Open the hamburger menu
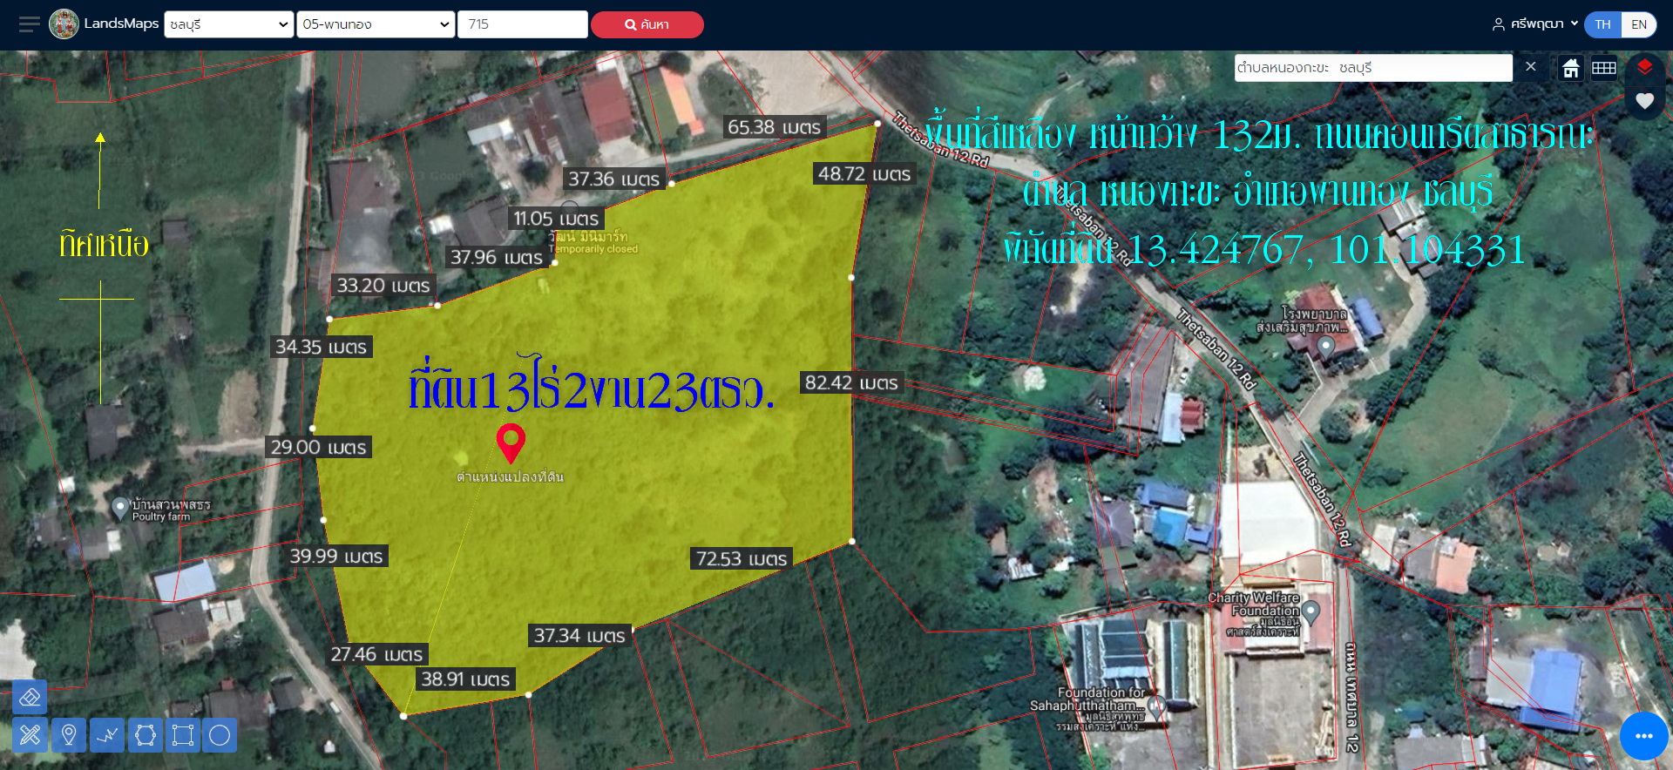Image resolution: width=1673 pixels, height=770 pixels. (29, 24)
